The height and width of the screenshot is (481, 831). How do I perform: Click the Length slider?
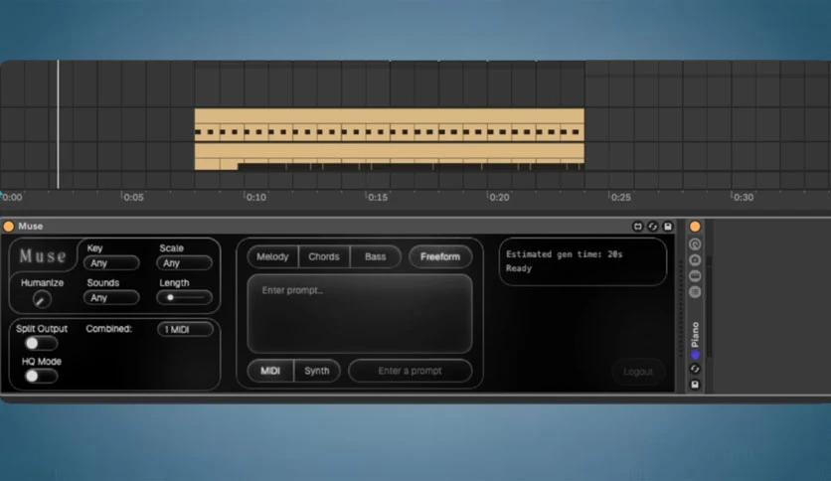coord(185,297)
